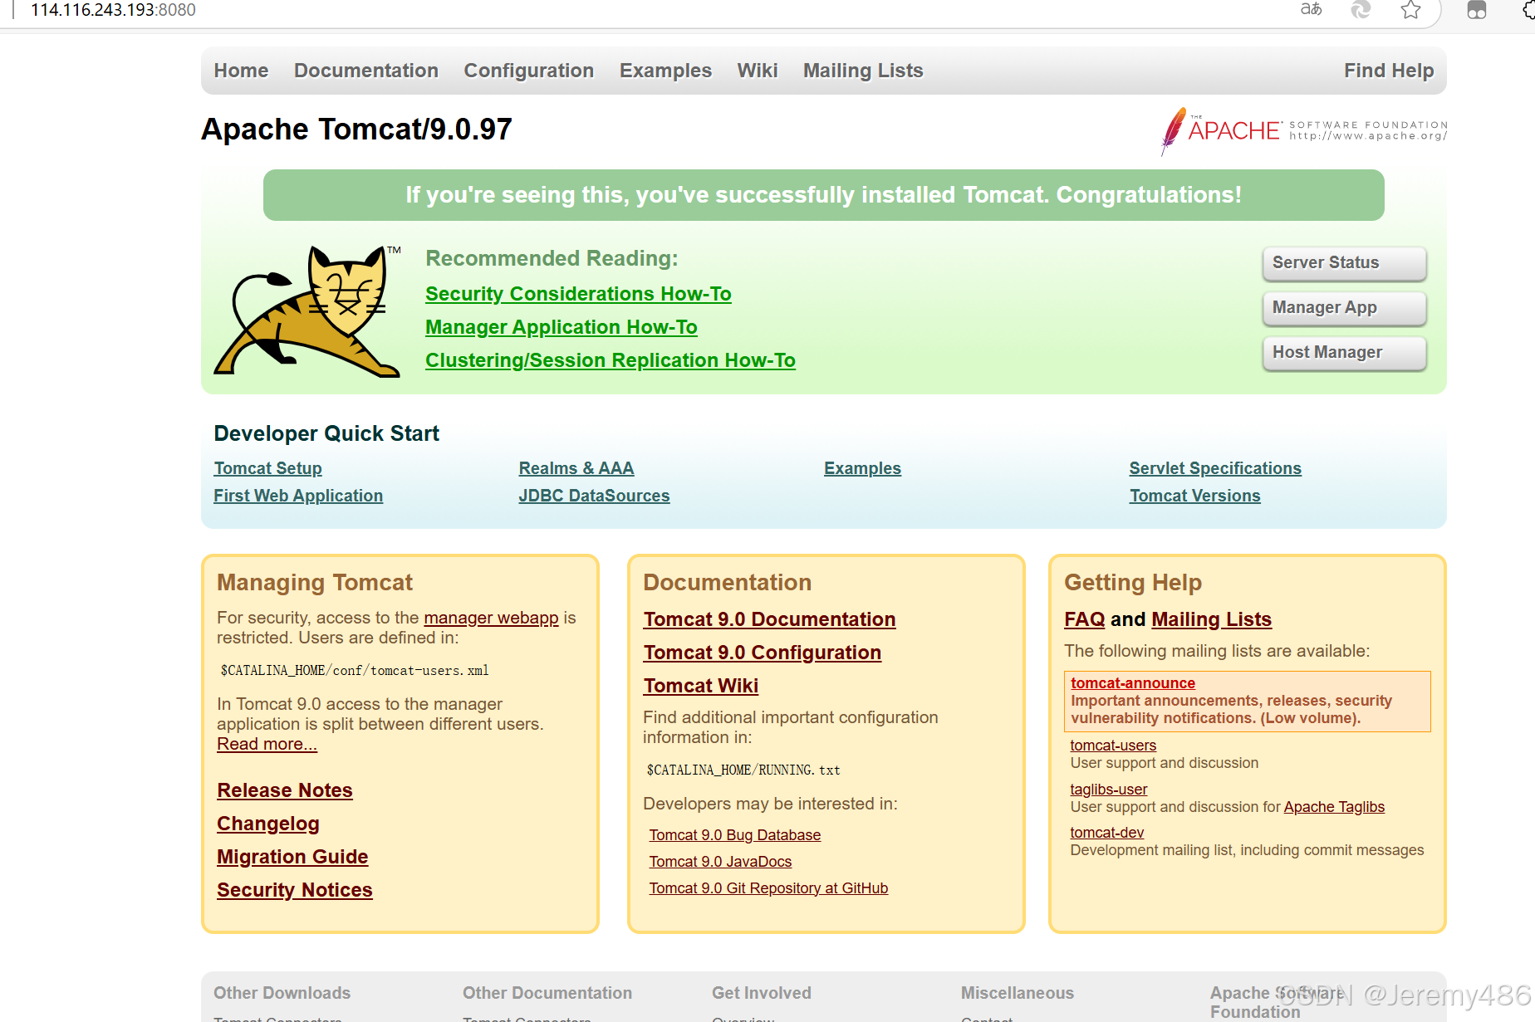
Task: Open the Wiki navigation item
Action: tap(758, 71)
